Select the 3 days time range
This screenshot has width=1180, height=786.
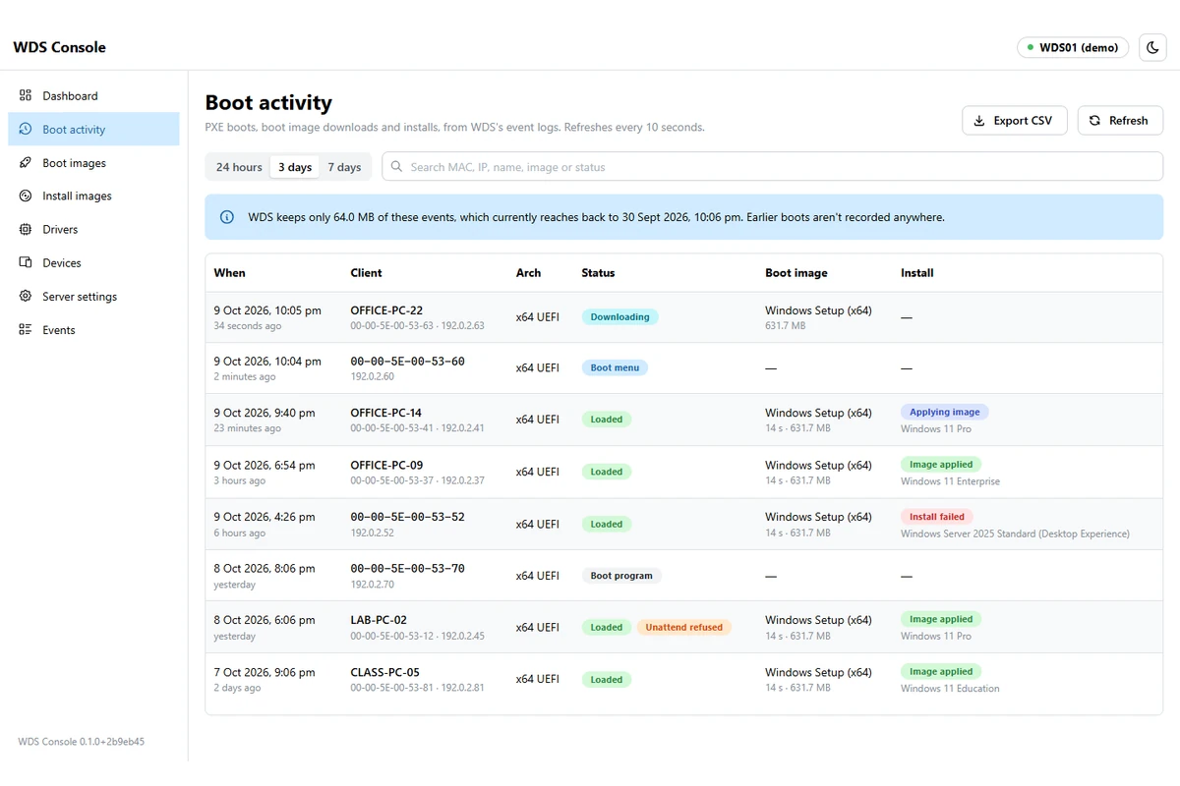coord(295,167)
